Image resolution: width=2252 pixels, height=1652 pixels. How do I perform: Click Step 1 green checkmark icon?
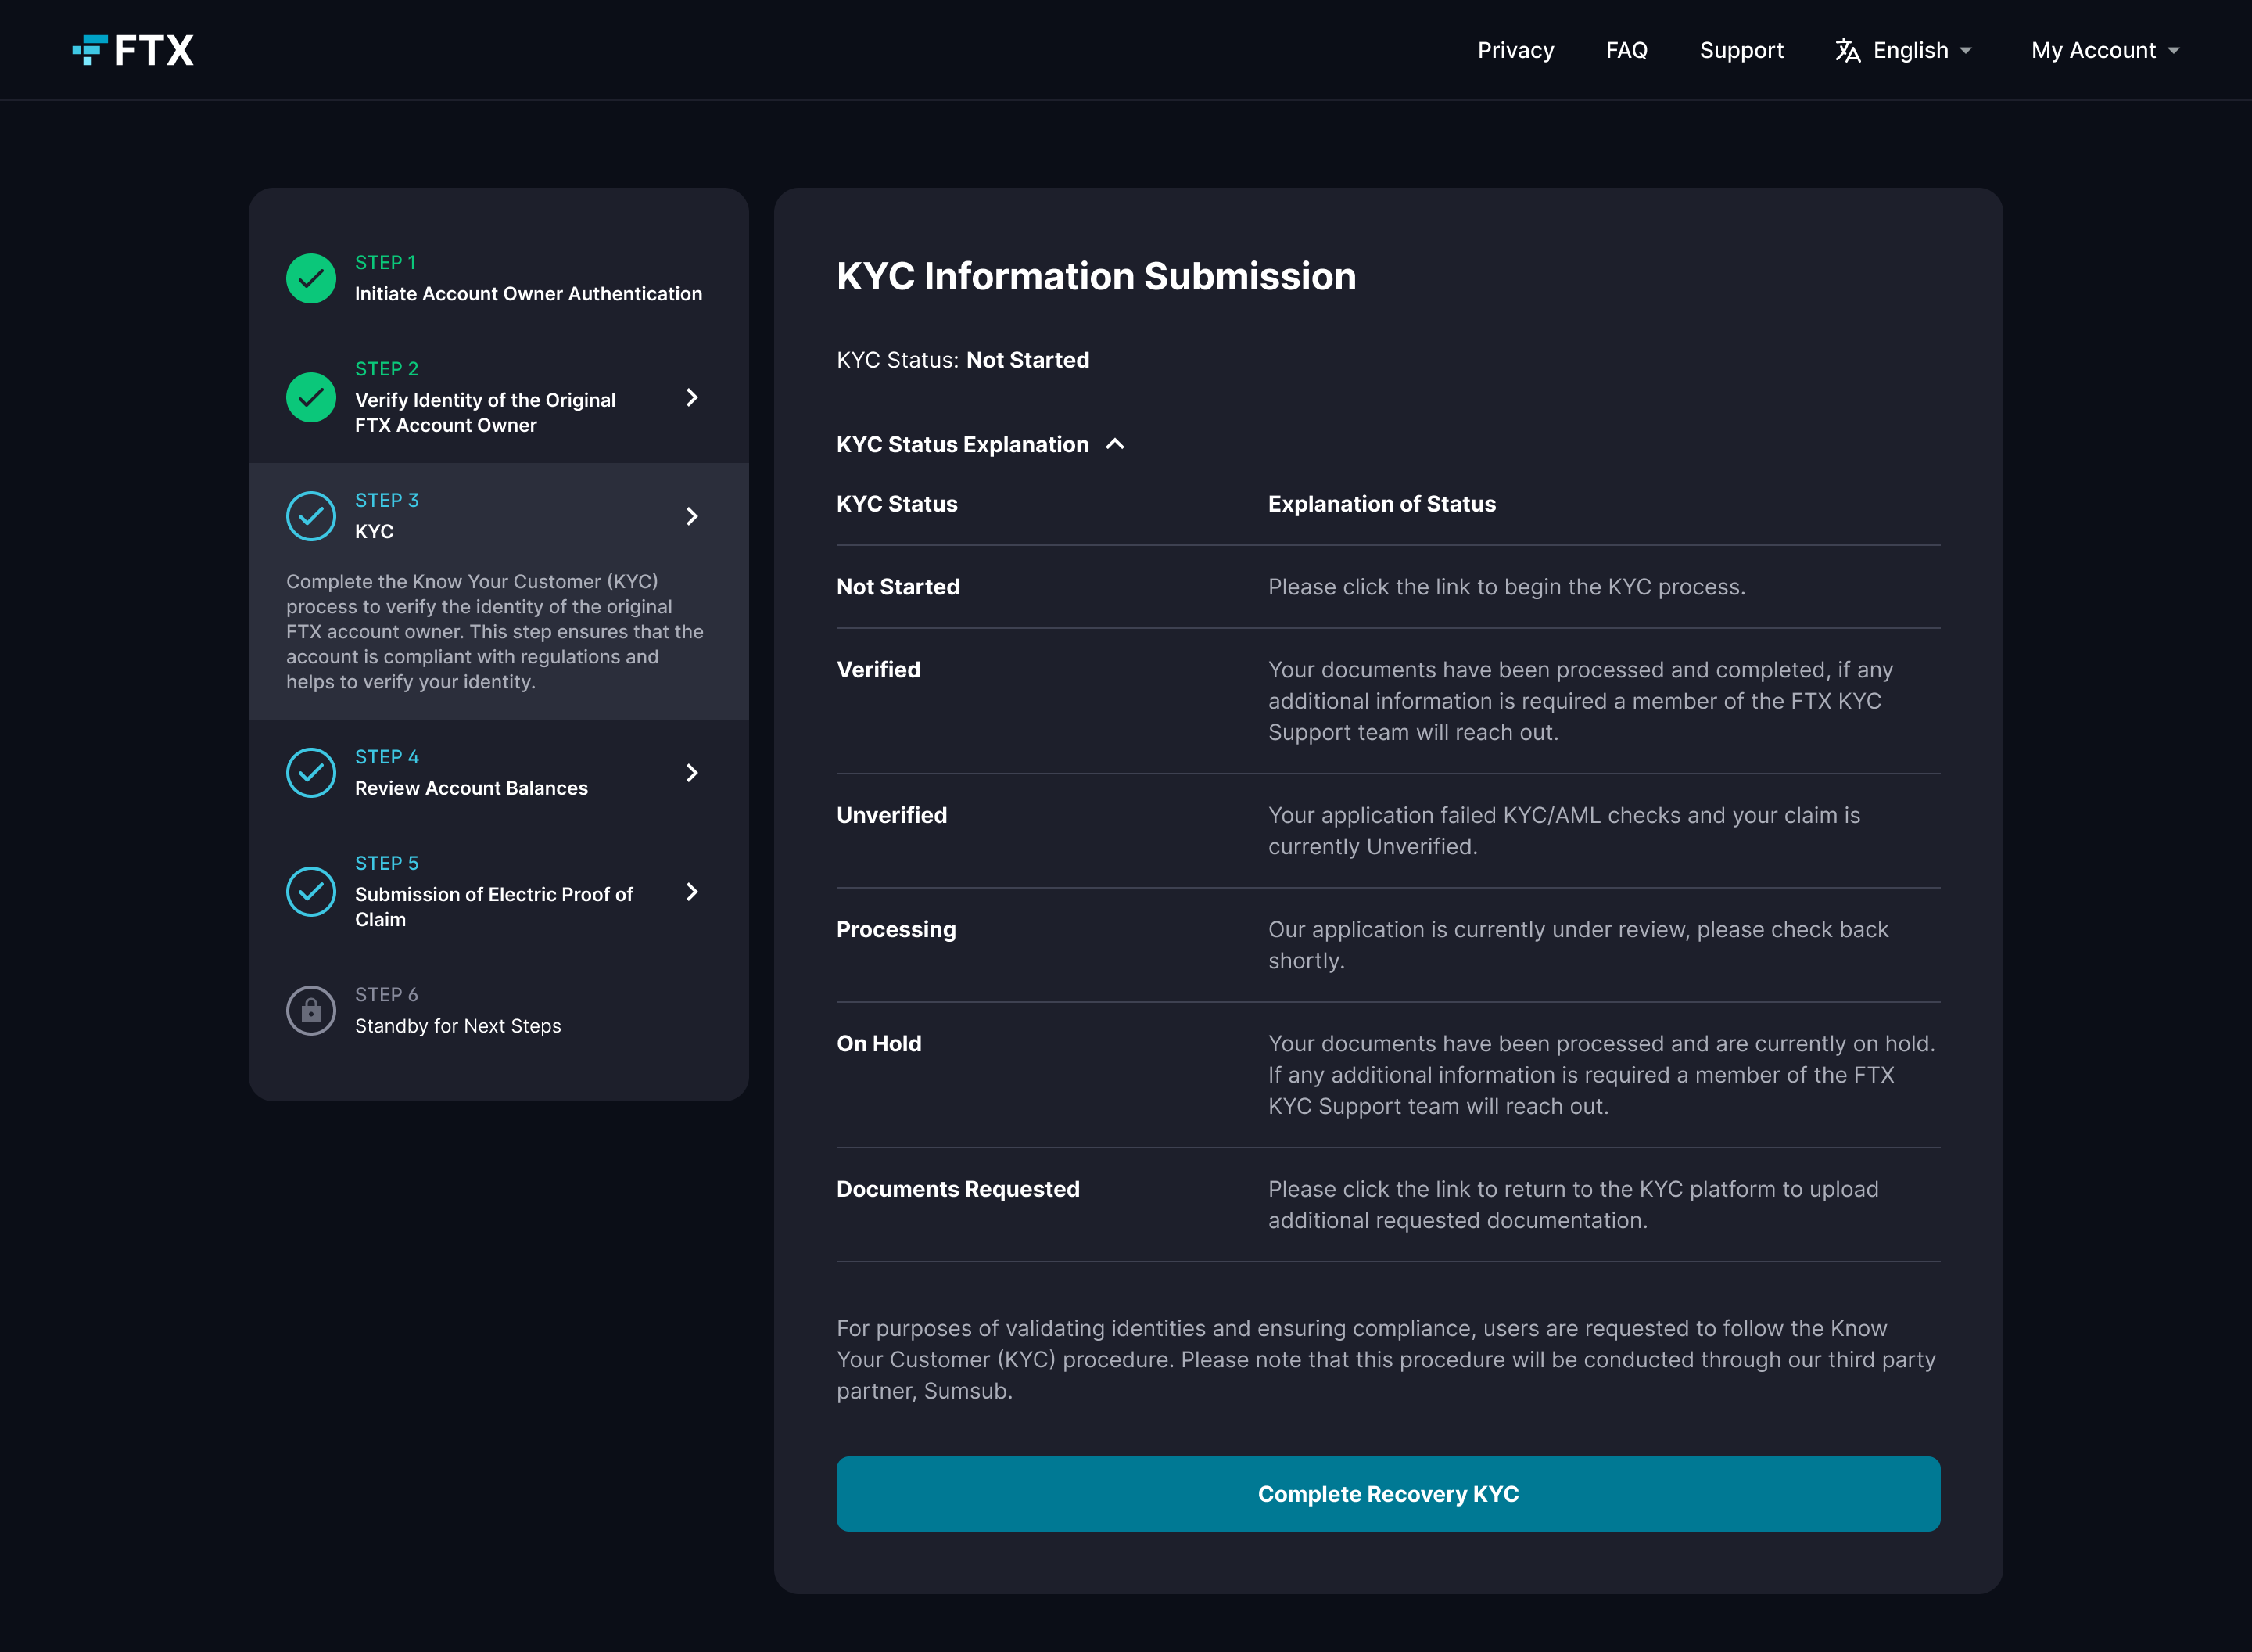tap(311, 278)
